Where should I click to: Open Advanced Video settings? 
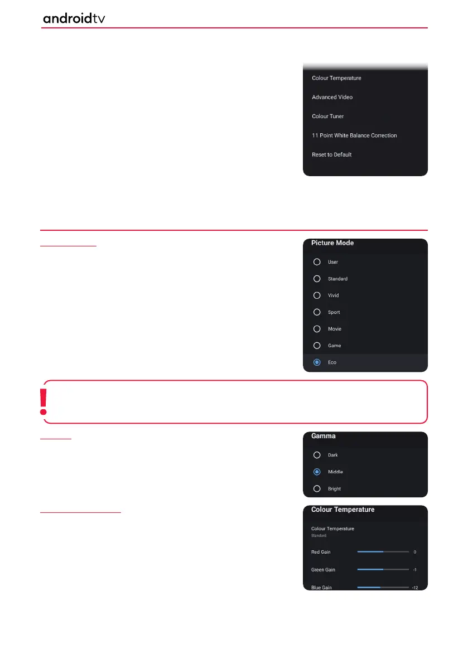coord(365,97)
